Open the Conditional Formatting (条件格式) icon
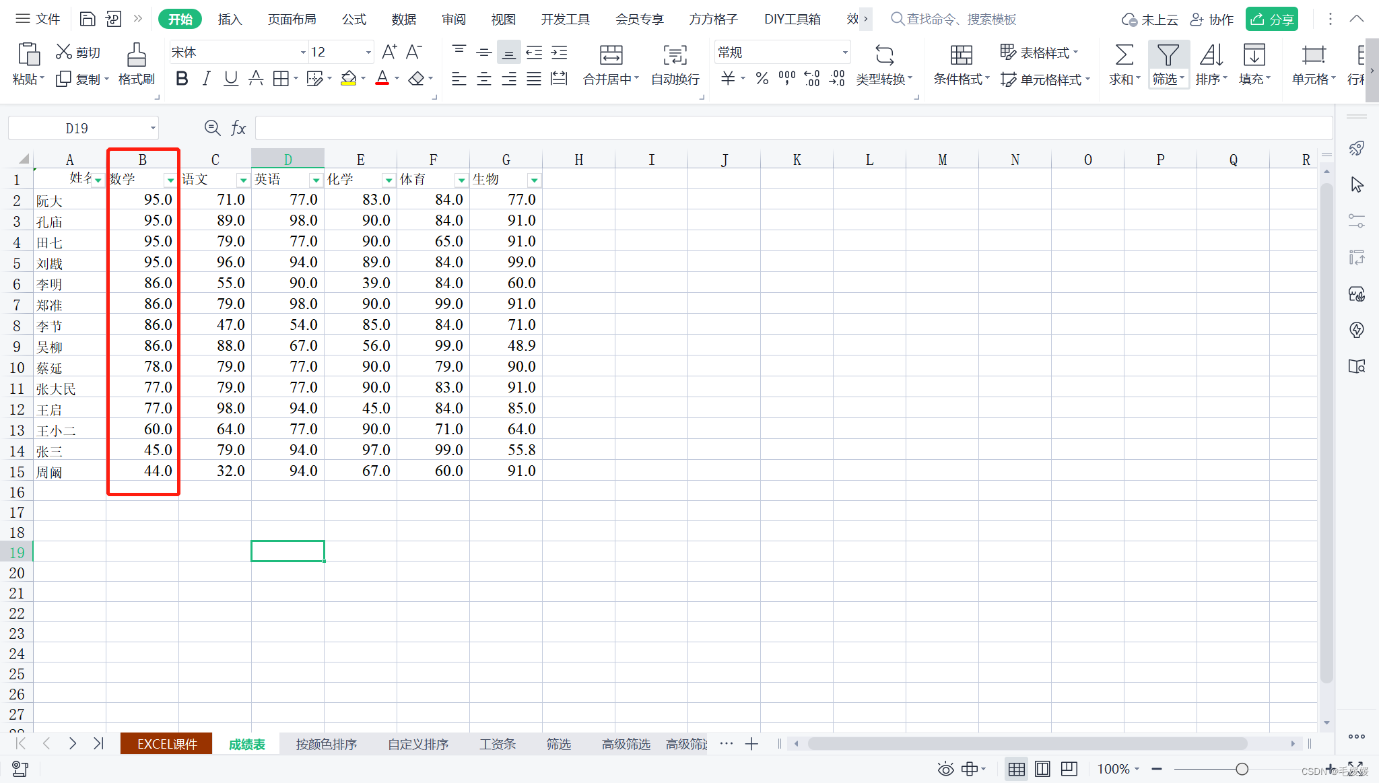The height and width of the screenshot is (783, 1379). [x=961, y=55]
